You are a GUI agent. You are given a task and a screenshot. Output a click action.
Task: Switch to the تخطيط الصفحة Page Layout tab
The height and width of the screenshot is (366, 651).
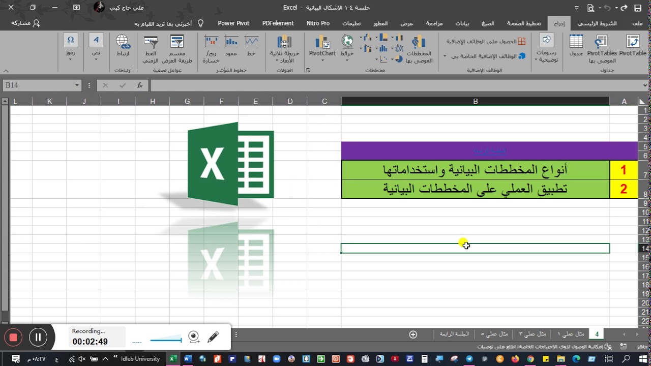tap(523, 23)
